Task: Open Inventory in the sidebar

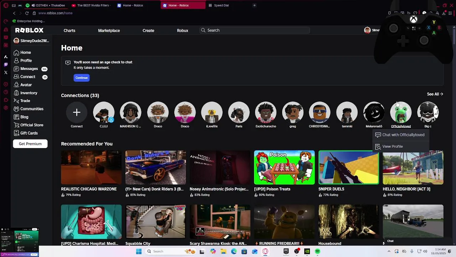Action: click(25, 93)
